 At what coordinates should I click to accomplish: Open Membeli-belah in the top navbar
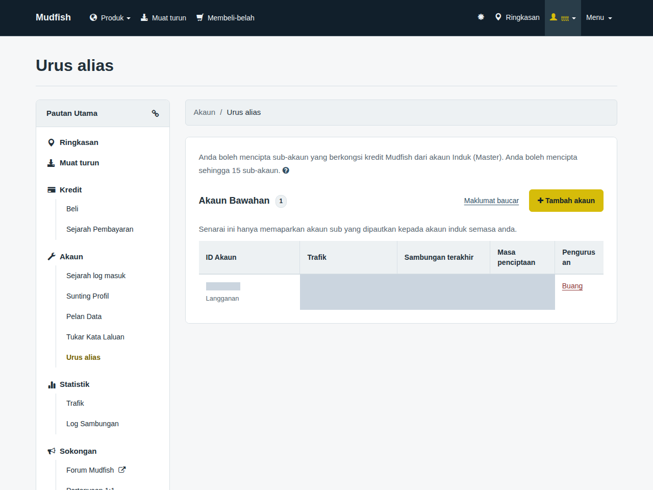pos(225,18)
